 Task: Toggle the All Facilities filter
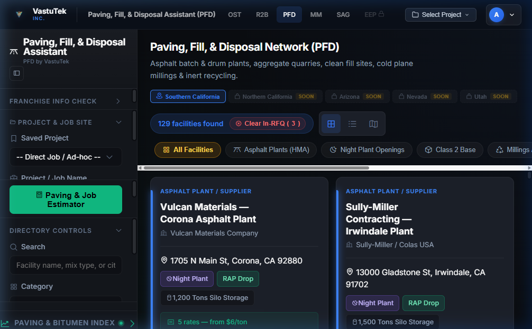(x=188, y=150)
